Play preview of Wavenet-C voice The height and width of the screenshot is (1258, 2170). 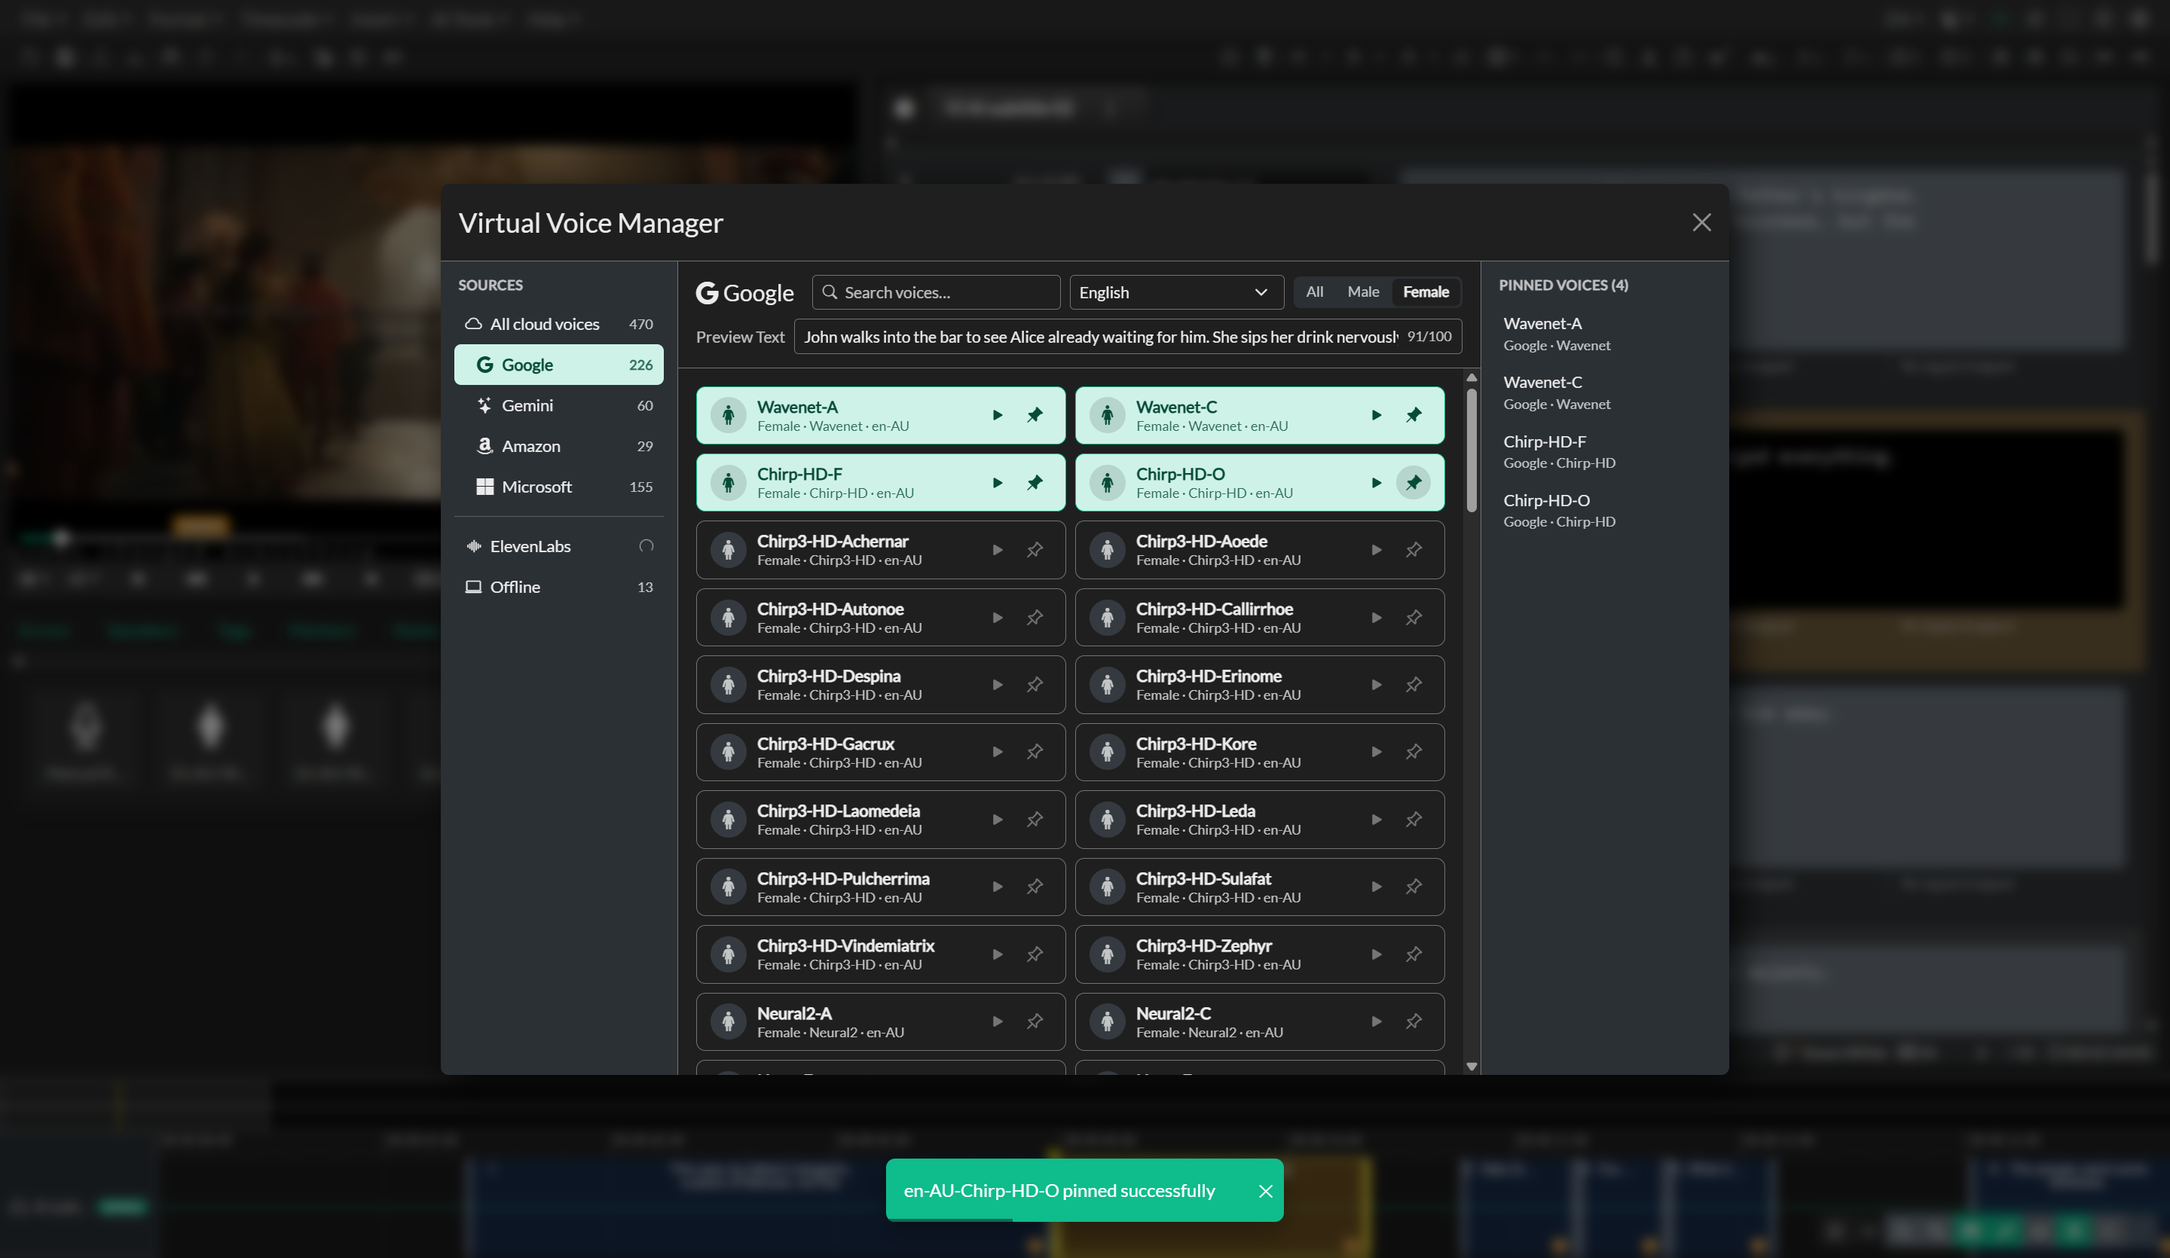point(1376,415)
